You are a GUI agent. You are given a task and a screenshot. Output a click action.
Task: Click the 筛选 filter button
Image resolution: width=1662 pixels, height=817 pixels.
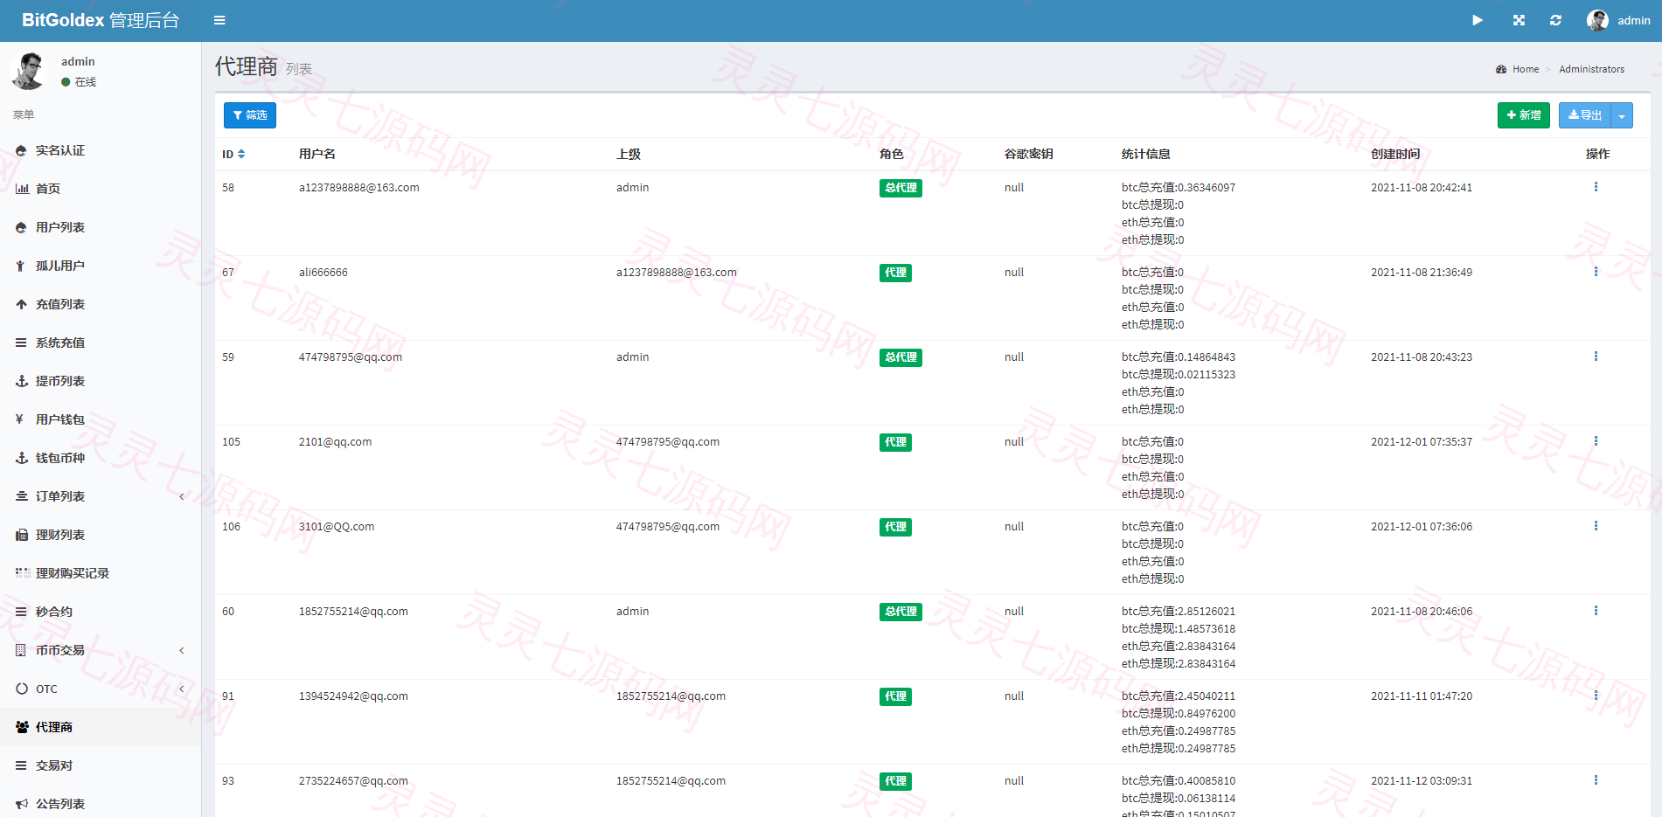pos(250,115)
